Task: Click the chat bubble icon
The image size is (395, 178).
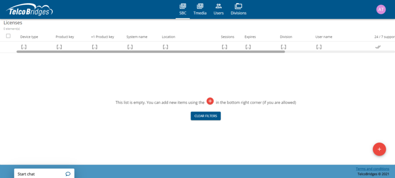Action: click(x=68, y=174)
